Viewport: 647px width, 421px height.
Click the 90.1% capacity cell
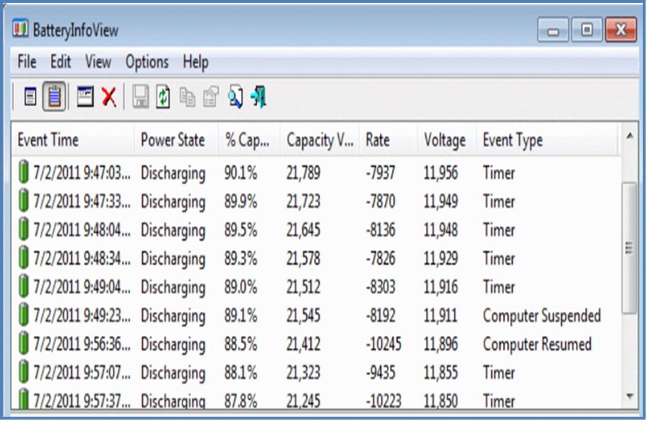(241, 173)
